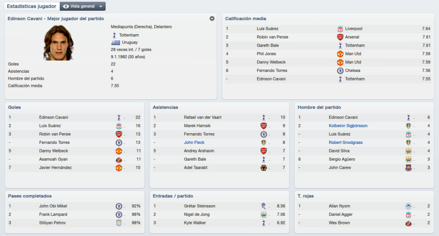Open Kolbeinn Sigþórsson's profile link

(348, 126)
